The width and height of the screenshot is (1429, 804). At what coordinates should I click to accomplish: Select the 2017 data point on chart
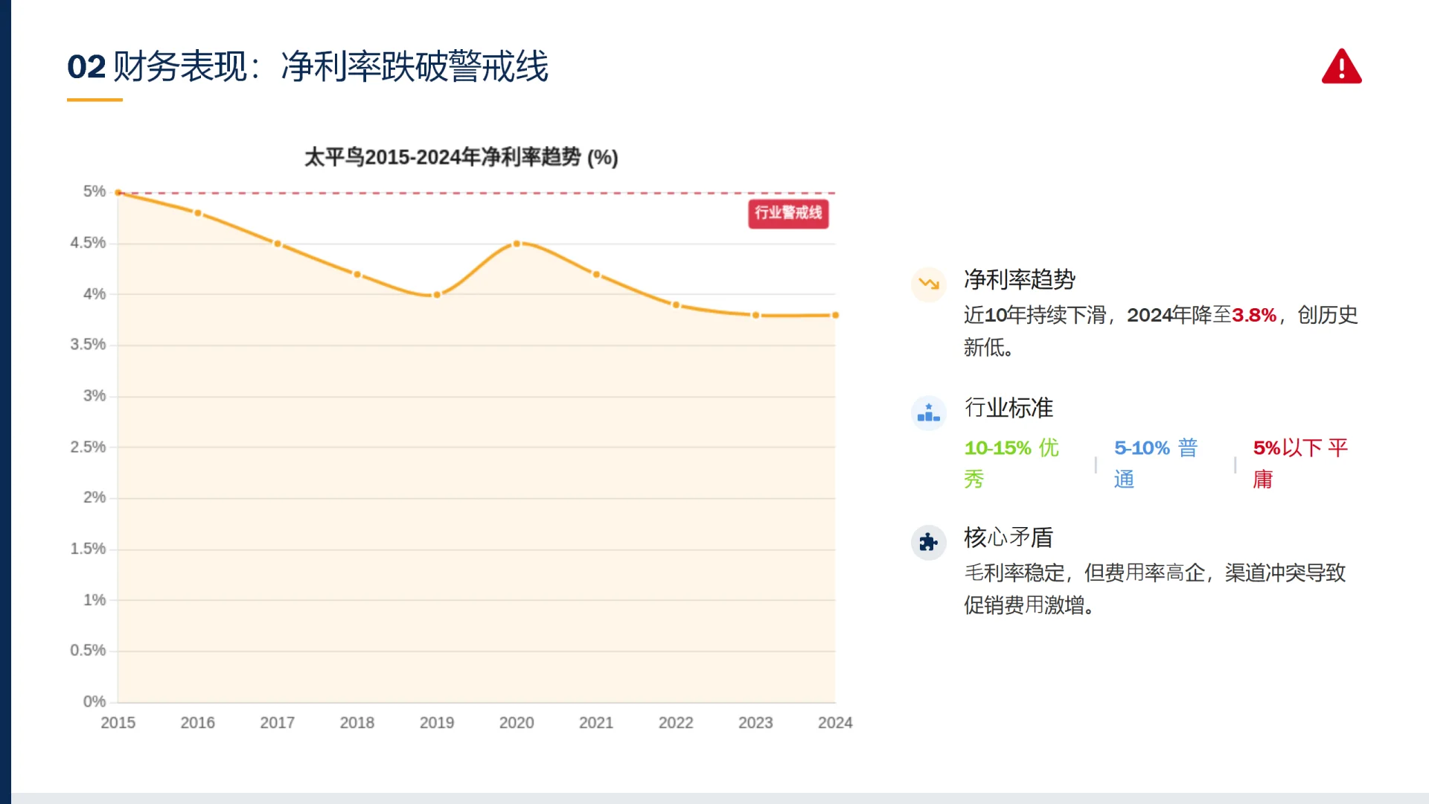click(x=278, y=244)
